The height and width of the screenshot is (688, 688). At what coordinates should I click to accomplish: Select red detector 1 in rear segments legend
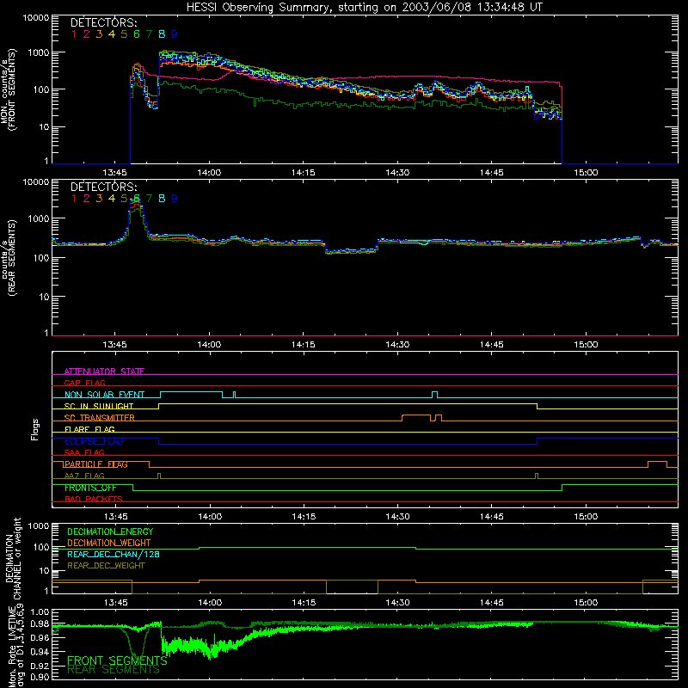click(74, 199)
